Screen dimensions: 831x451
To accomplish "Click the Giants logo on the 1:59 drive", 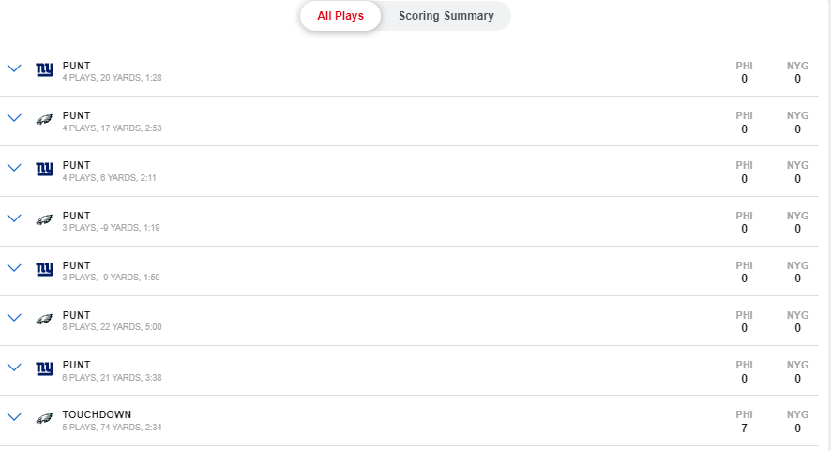I will click(x=44, y=268).
